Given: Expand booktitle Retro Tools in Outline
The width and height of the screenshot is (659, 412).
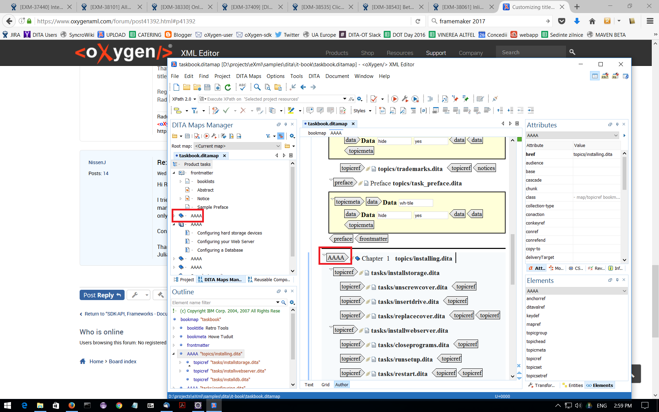Looking at the screenshot, I should (x=174, y=328).
